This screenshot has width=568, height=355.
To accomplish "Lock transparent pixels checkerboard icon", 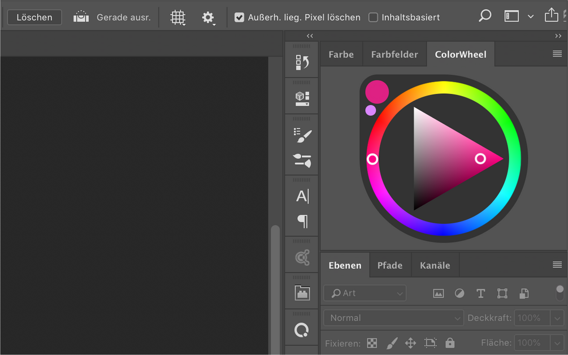I will tap(372, 343).
